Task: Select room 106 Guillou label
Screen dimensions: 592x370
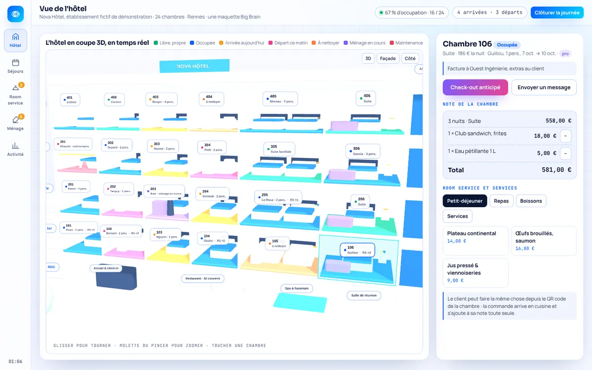Action: click(357, 250)
